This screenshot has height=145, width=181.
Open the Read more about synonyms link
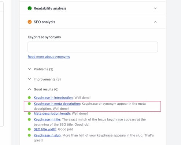pyautogui.click(x=49, y=57)
